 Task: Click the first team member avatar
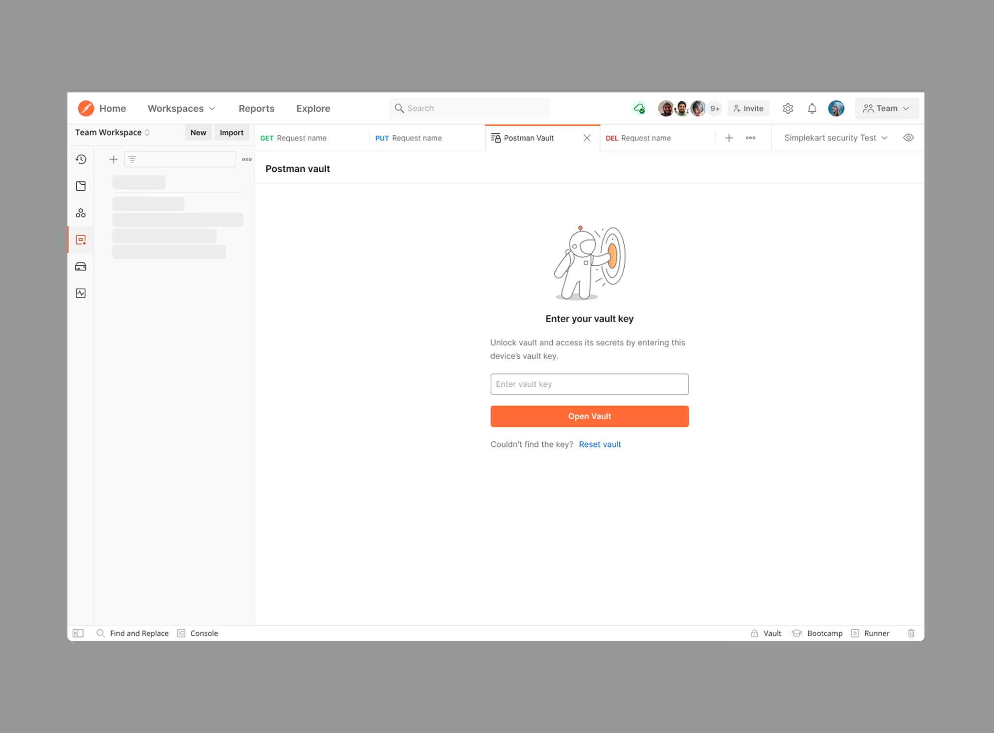pos(666,108)
